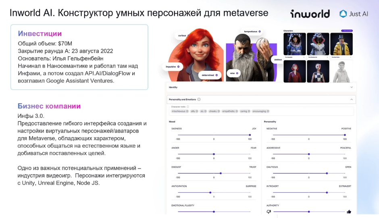The image size is (379, 218).
Task: Expand the Identity section
Action: coord(352,87)
